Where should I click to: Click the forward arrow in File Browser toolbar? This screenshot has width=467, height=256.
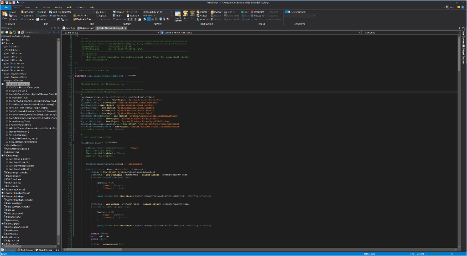point(57,32)
